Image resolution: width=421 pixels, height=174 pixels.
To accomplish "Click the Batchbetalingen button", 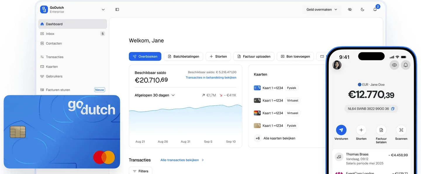I will tap(183, 56).
